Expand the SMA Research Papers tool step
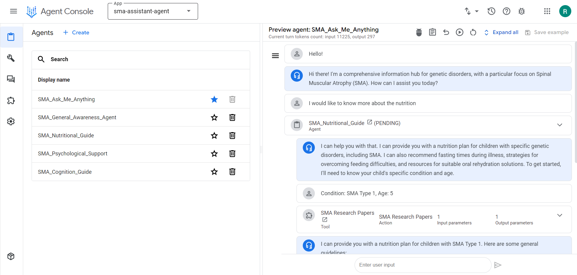577x275 pixels. (x=560, y=215)
